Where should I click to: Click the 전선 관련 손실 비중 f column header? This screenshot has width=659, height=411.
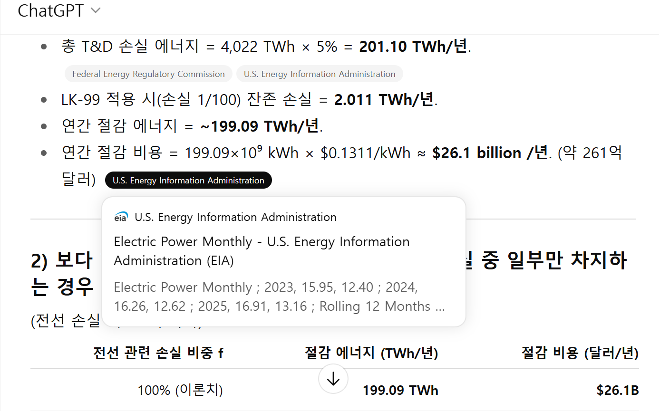tap(158, 353)
